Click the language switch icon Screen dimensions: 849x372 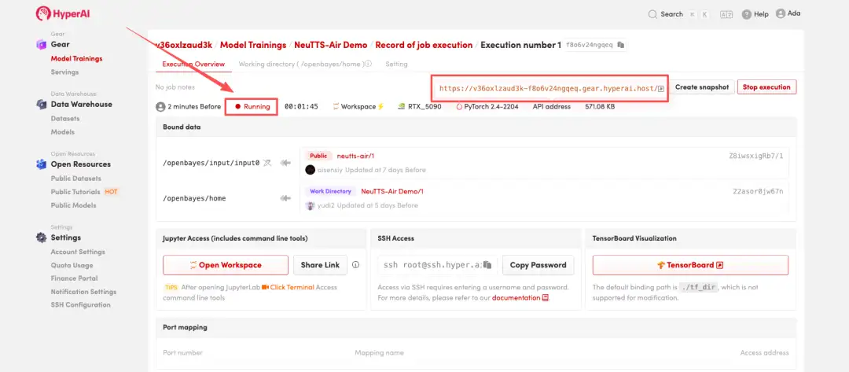click(x=726, y=14)
